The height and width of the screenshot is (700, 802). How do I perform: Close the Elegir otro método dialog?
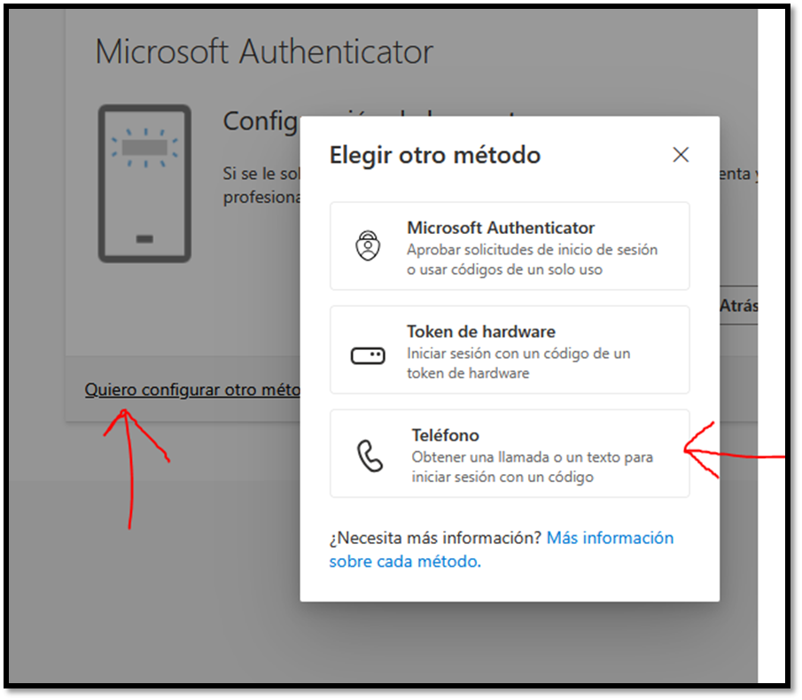click(681, 154)
